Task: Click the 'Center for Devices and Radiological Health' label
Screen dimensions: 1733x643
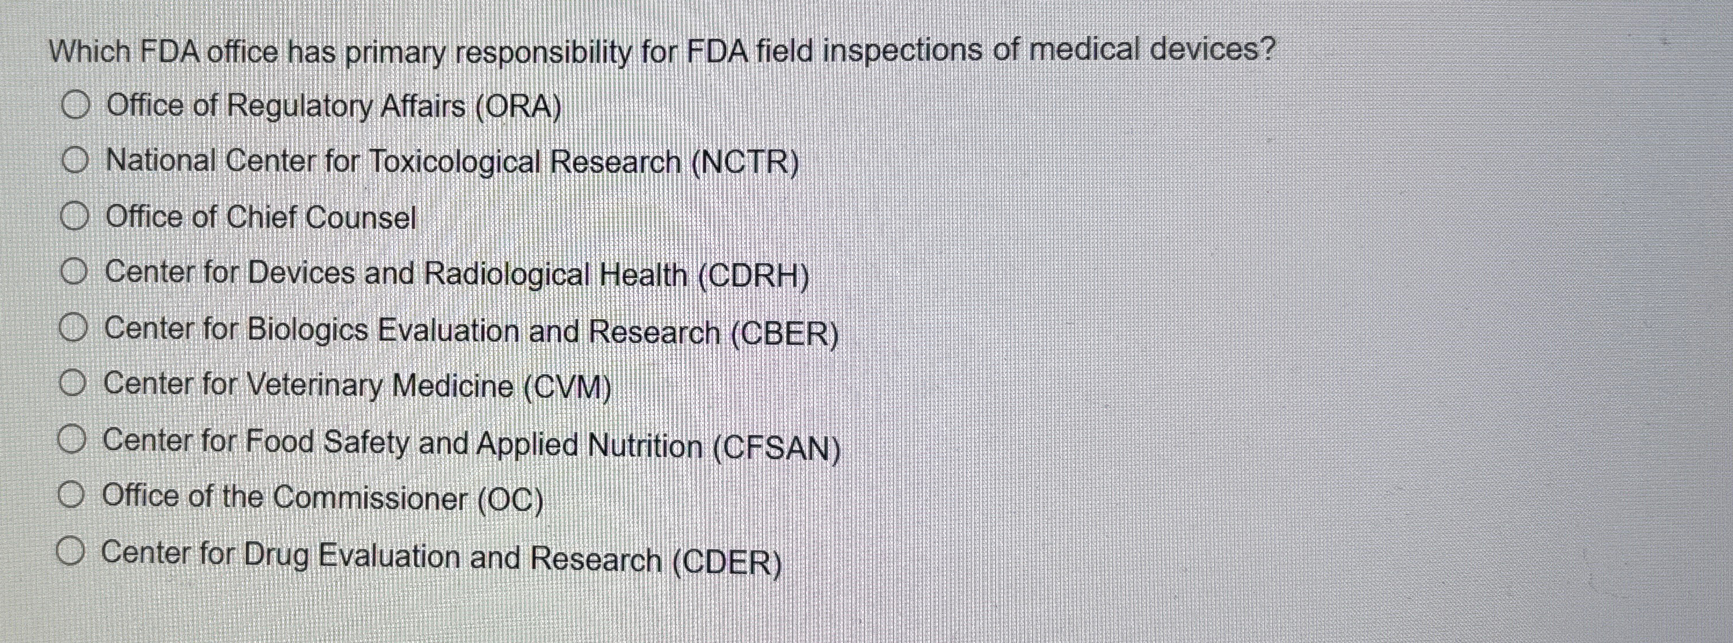Action: (x=457, y=275)
